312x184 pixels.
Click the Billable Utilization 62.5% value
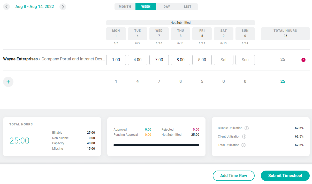point(299,128)
